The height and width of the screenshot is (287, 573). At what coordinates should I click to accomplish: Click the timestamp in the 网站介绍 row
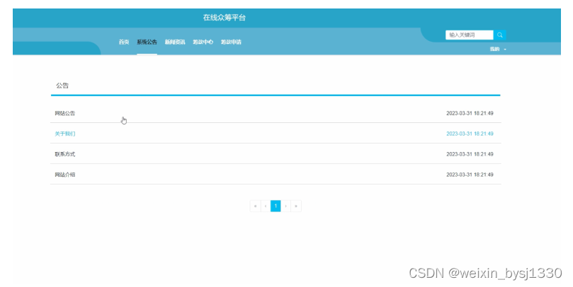click(x=470, y=175)
